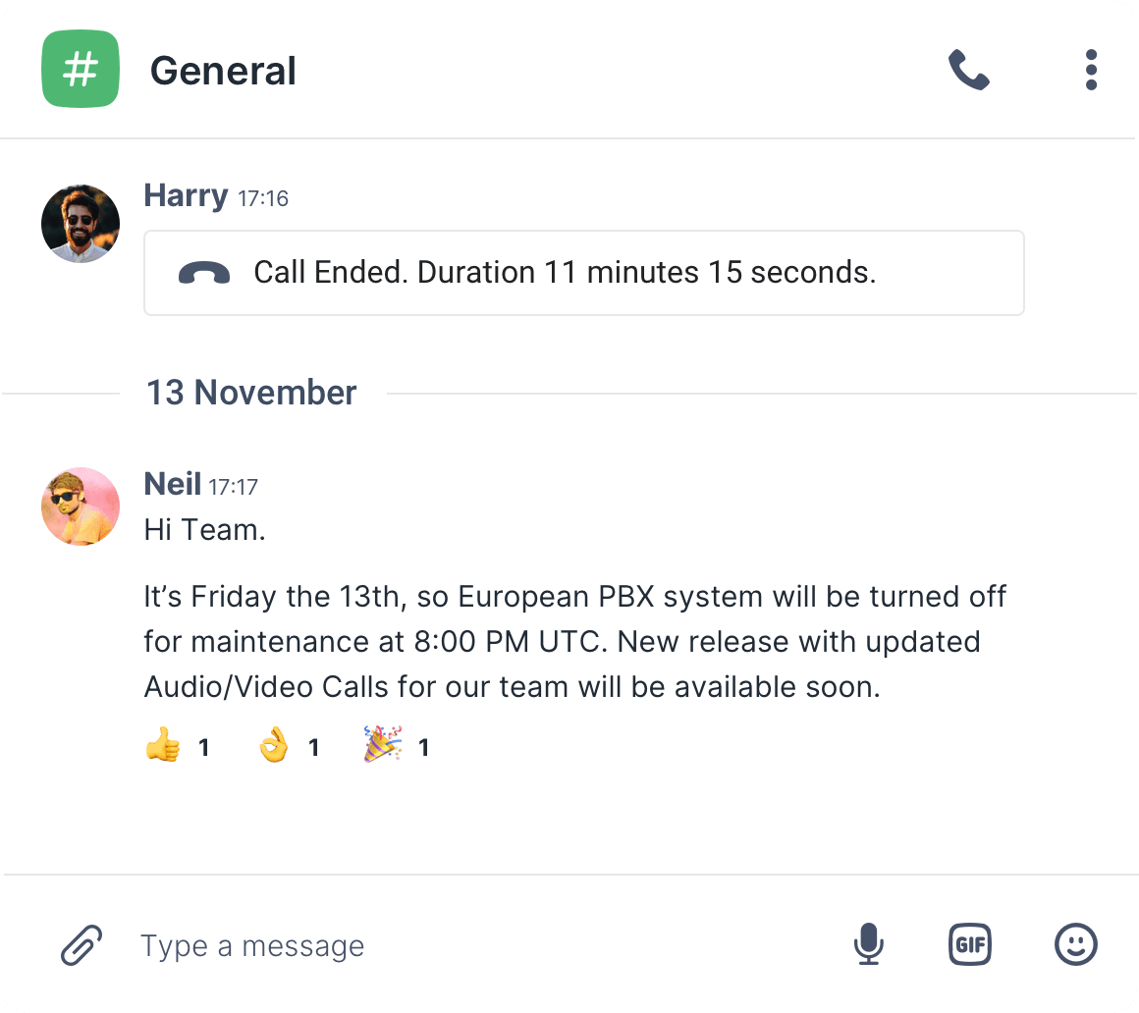Screen dimensions: 1139x1013
Task: Click Harry's username
Action: (x=186, y=196)
